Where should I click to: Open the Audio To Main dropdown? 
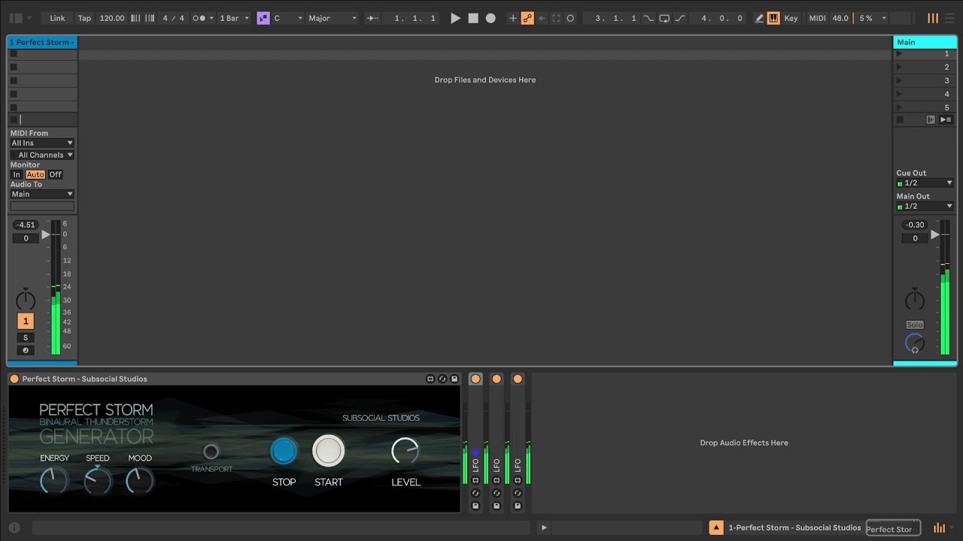42,194
